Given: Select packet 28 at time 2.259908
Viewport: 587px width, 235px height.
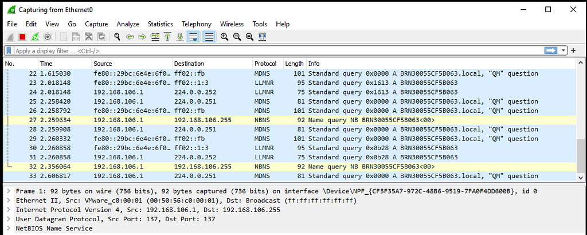Looking at the screenshot, I should pos(290,130).
